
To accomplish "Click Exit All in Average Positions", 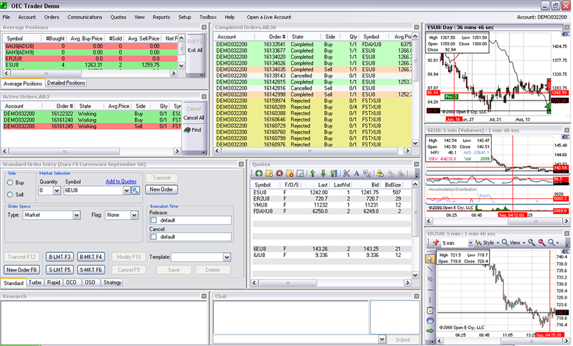I will [x=195, y=51].
